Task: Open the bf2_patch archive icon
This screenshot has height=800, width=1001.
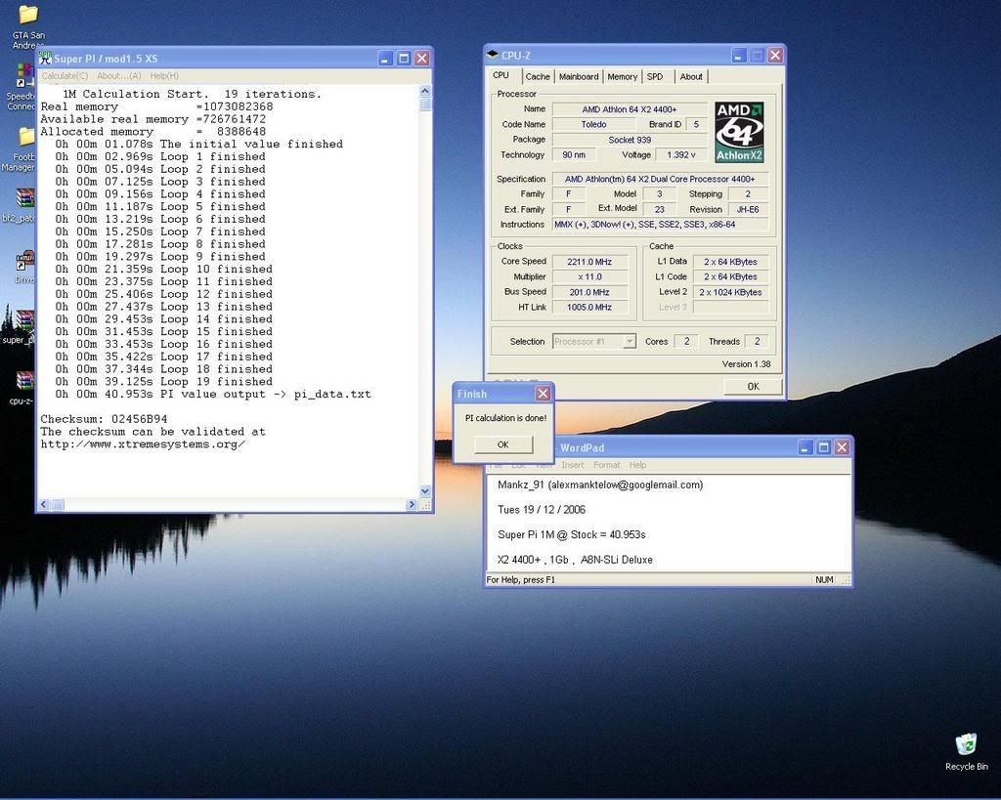Action: click(x=24, y=199)
